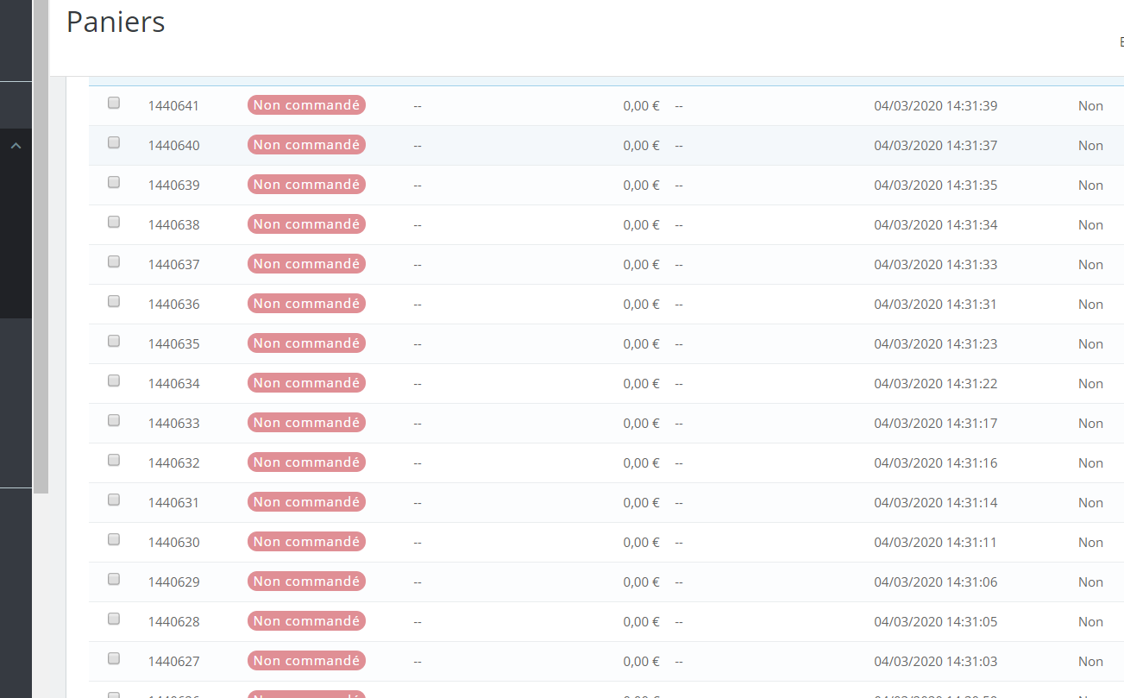Mark cart 1440632 with its checkbox
1124x698 pixels.
(x=114, y=460)
